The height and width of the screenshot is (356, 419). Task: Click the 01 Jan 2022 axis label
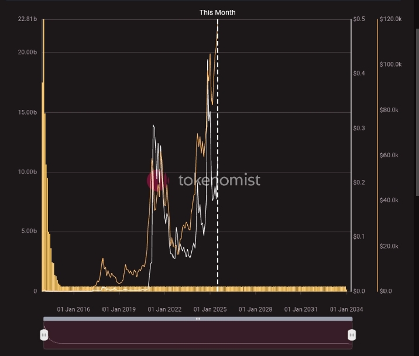(164, 309)
